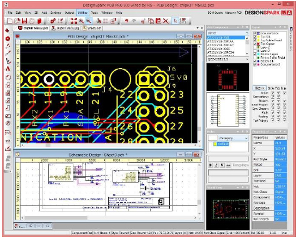Select the Add Text tool (letter A)
The image size is (298, 239).
7,69
